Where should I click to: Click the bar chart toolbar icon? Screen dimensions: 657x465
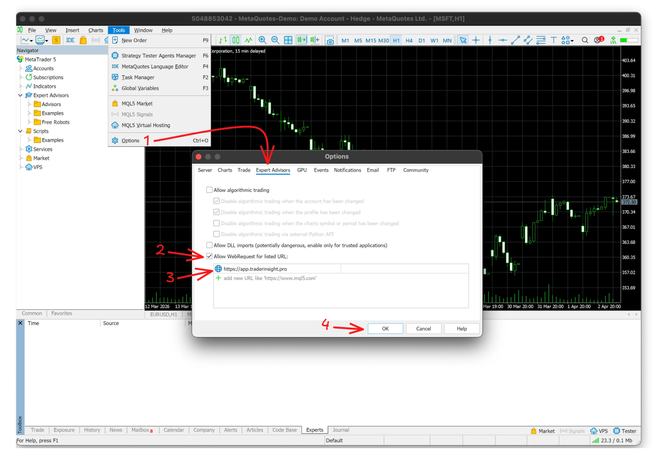(x=223, y=40)
